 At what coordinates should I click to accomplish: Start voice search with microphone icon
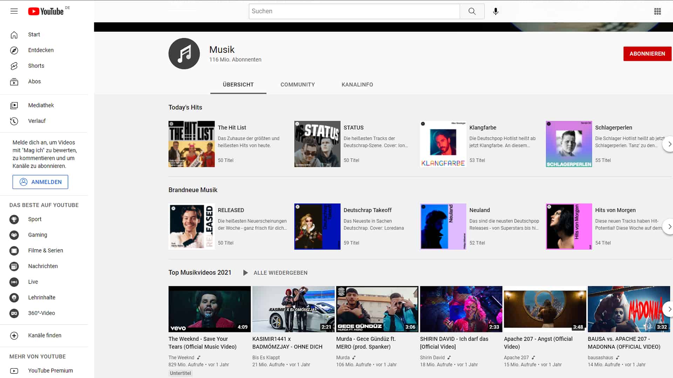coord(495,11)
